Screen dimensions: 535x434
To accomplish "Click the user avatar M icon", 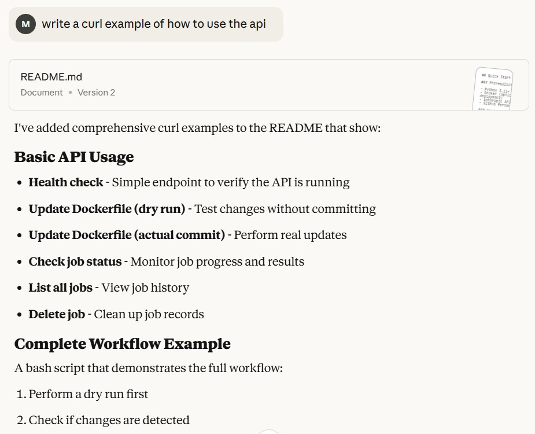I will click(25, 24).
